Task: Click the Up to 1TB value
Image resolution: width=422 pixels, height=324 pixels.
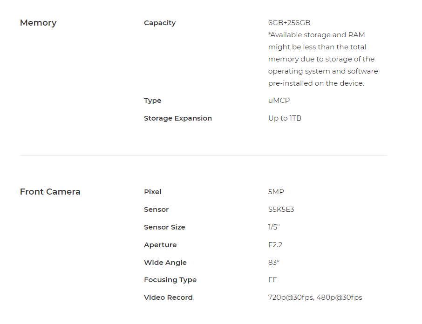Action: (285, 118)
